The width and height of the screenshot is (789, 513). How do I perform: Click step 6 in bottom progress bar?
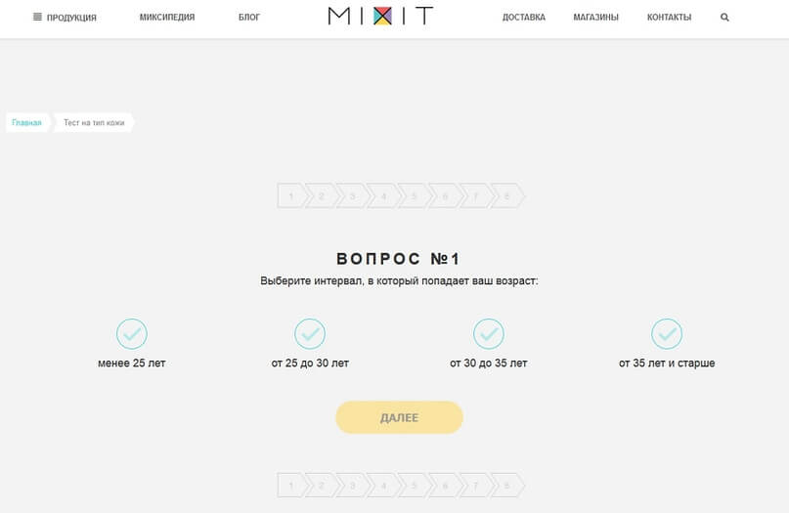click(x=445, y=485)
